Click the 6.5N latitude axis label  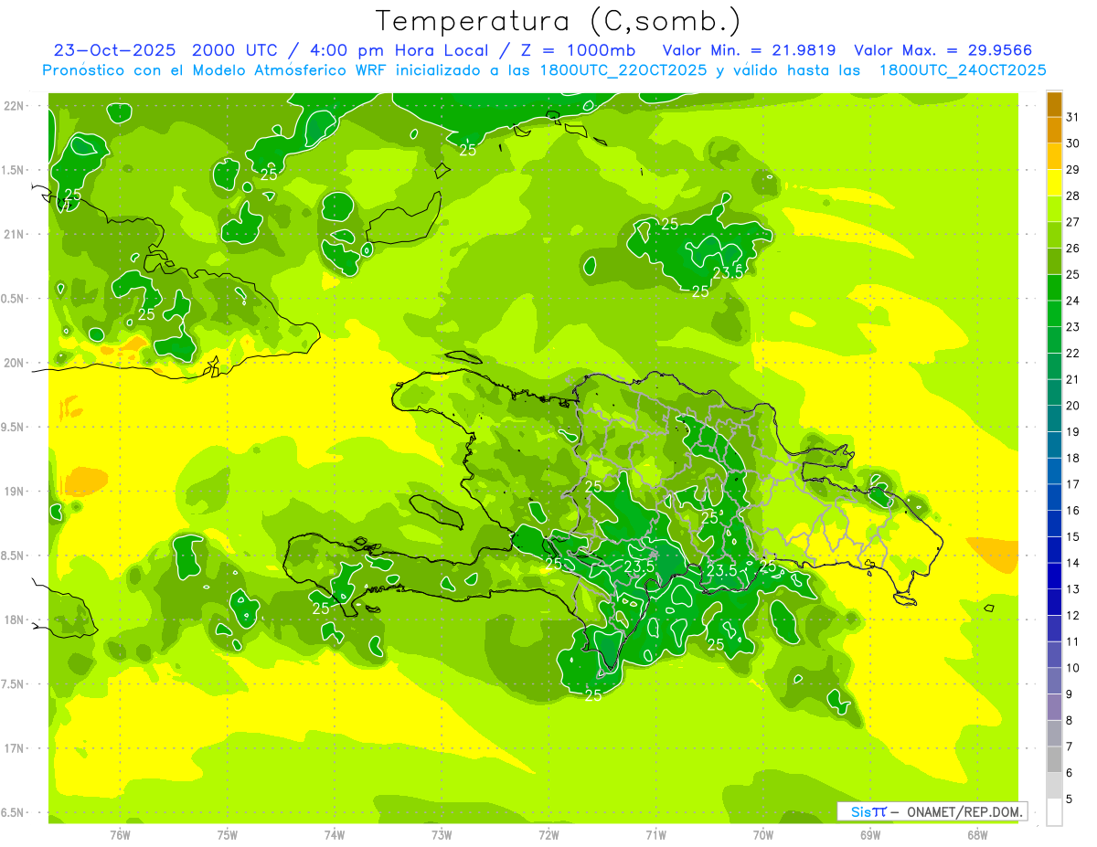click(11, 812)
